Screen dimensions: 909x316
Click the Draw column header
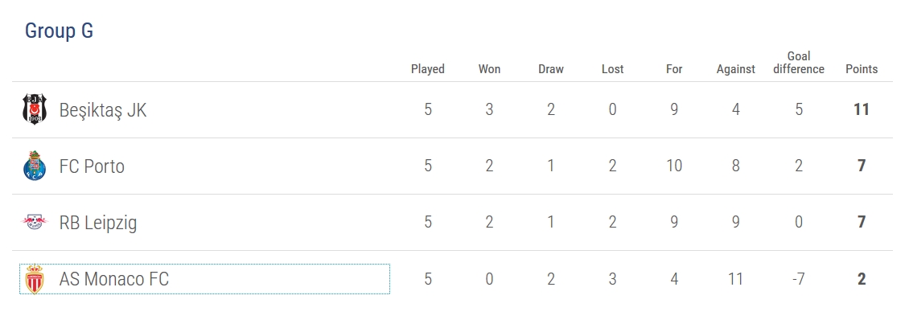[551, 69]
